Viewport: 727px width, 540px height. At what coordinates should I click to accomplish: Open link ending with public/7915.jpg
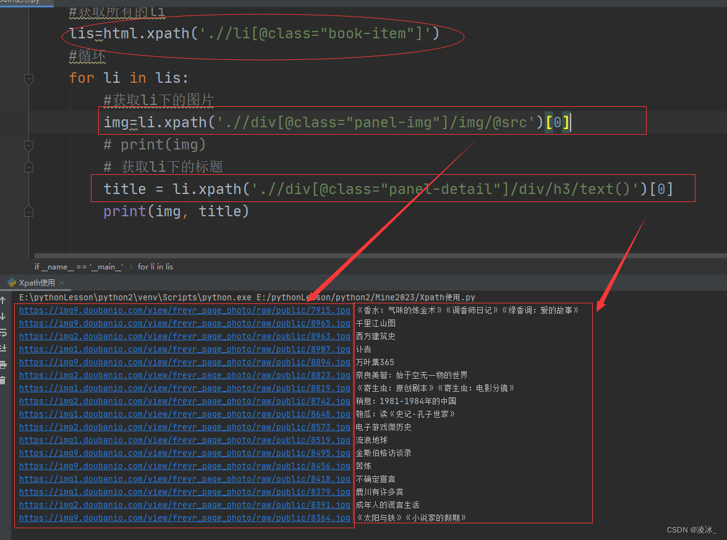pyautogui.click(x=184, y=310)
